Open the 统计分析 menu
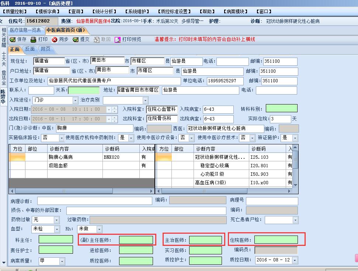The height and width of the screenshot is (271, 358). click(104, 11)
